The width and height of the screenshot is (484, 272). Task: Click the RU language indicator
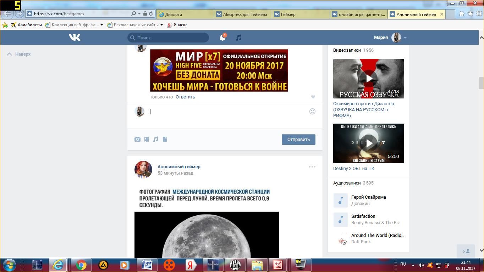403,264
